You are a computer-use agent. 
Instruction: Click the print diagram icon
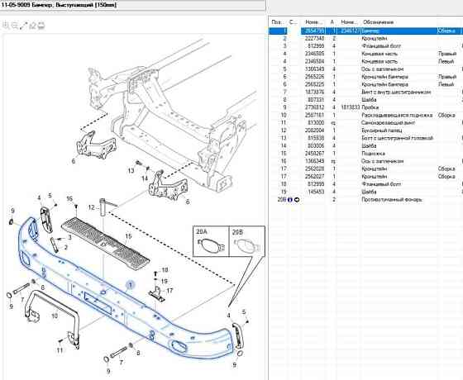[41, 26]
